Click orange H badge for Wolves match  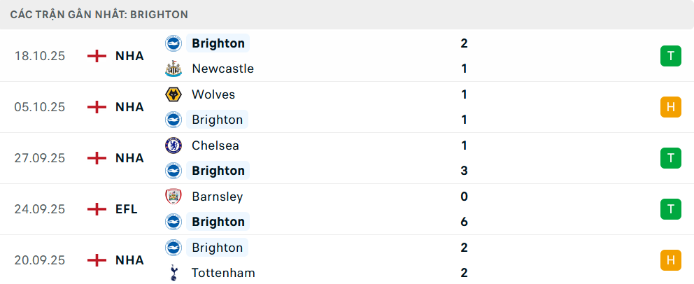pyautogui.click(x=670, y=107)
